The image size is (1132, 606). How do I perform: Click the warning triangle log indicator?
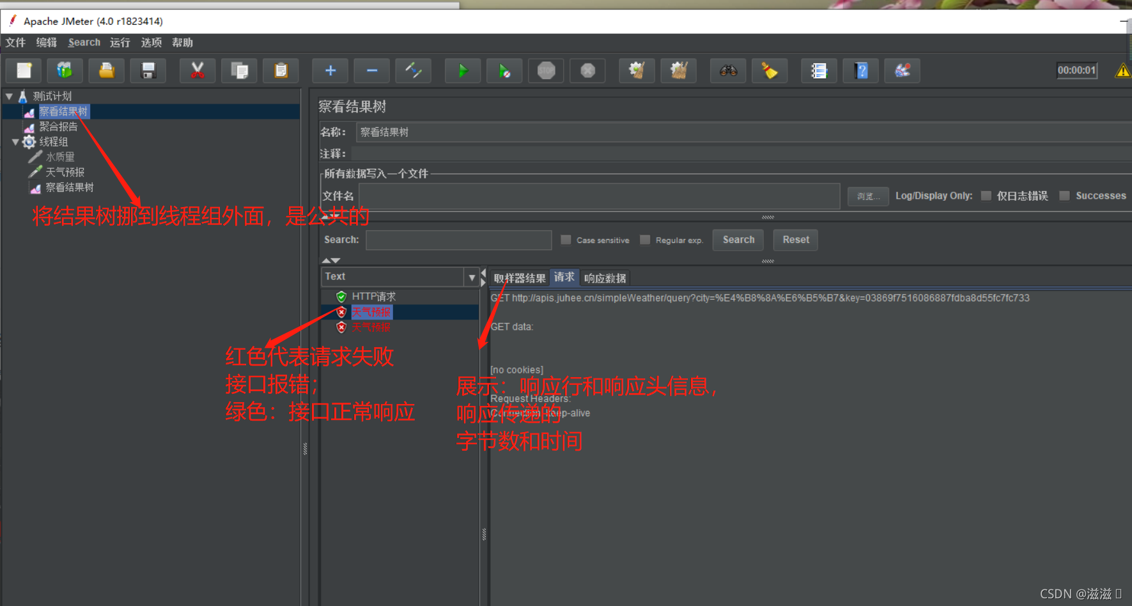coord(1122,70)
